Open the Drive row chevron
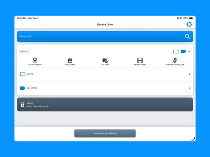Screen dimensions: 210x157 pos(189,74)
